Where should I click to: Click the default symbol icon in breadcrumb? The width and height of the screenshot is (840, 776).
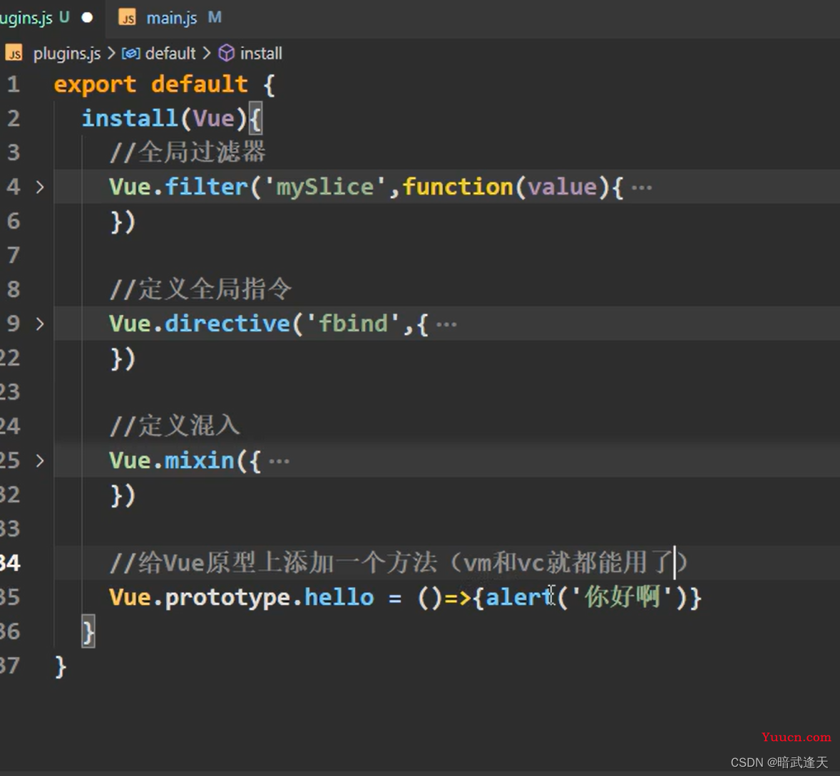point(131,53)
